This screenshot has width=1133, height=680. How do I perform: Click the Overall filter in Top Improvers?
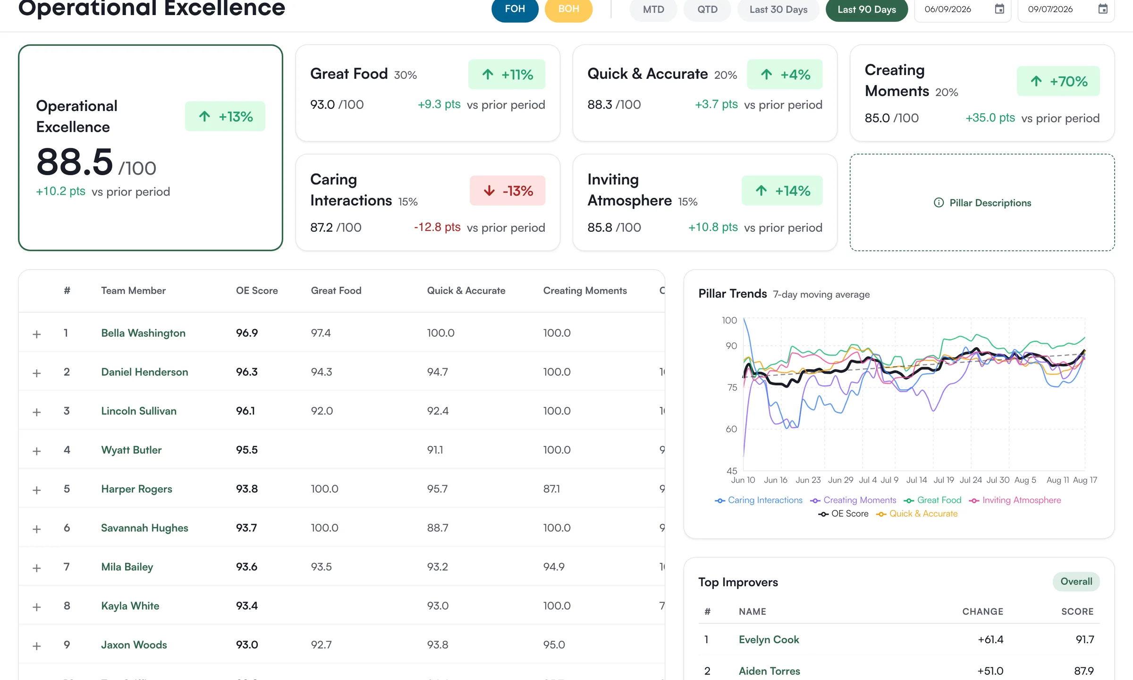click(1076, 581)
